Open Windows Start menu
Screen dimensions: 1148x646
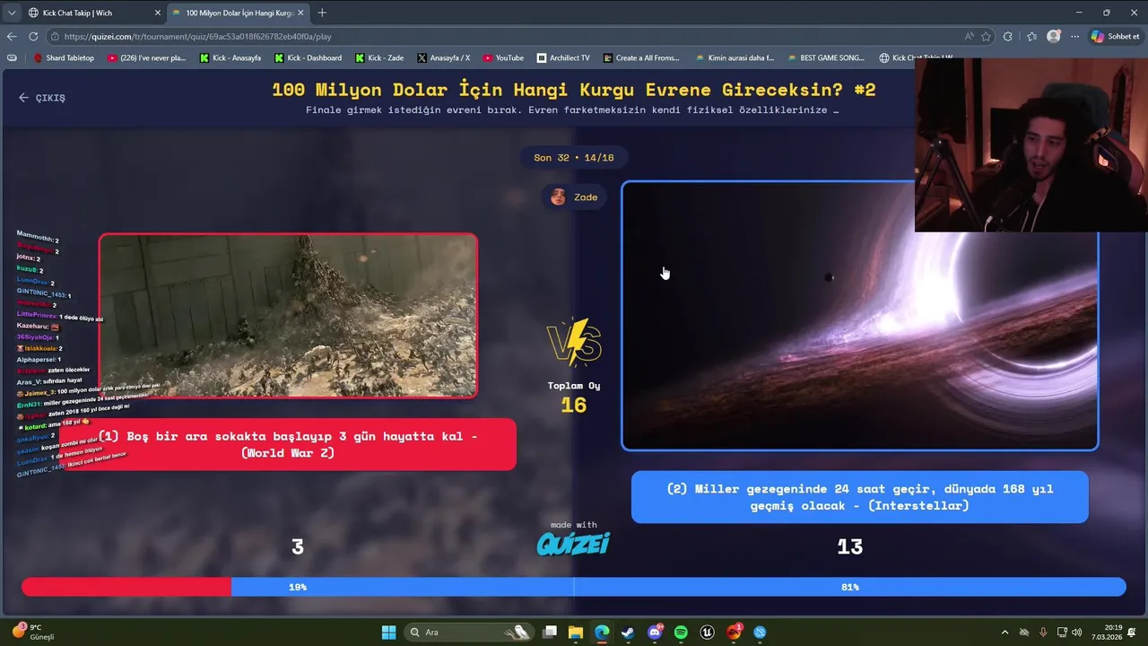coord(388,633)
